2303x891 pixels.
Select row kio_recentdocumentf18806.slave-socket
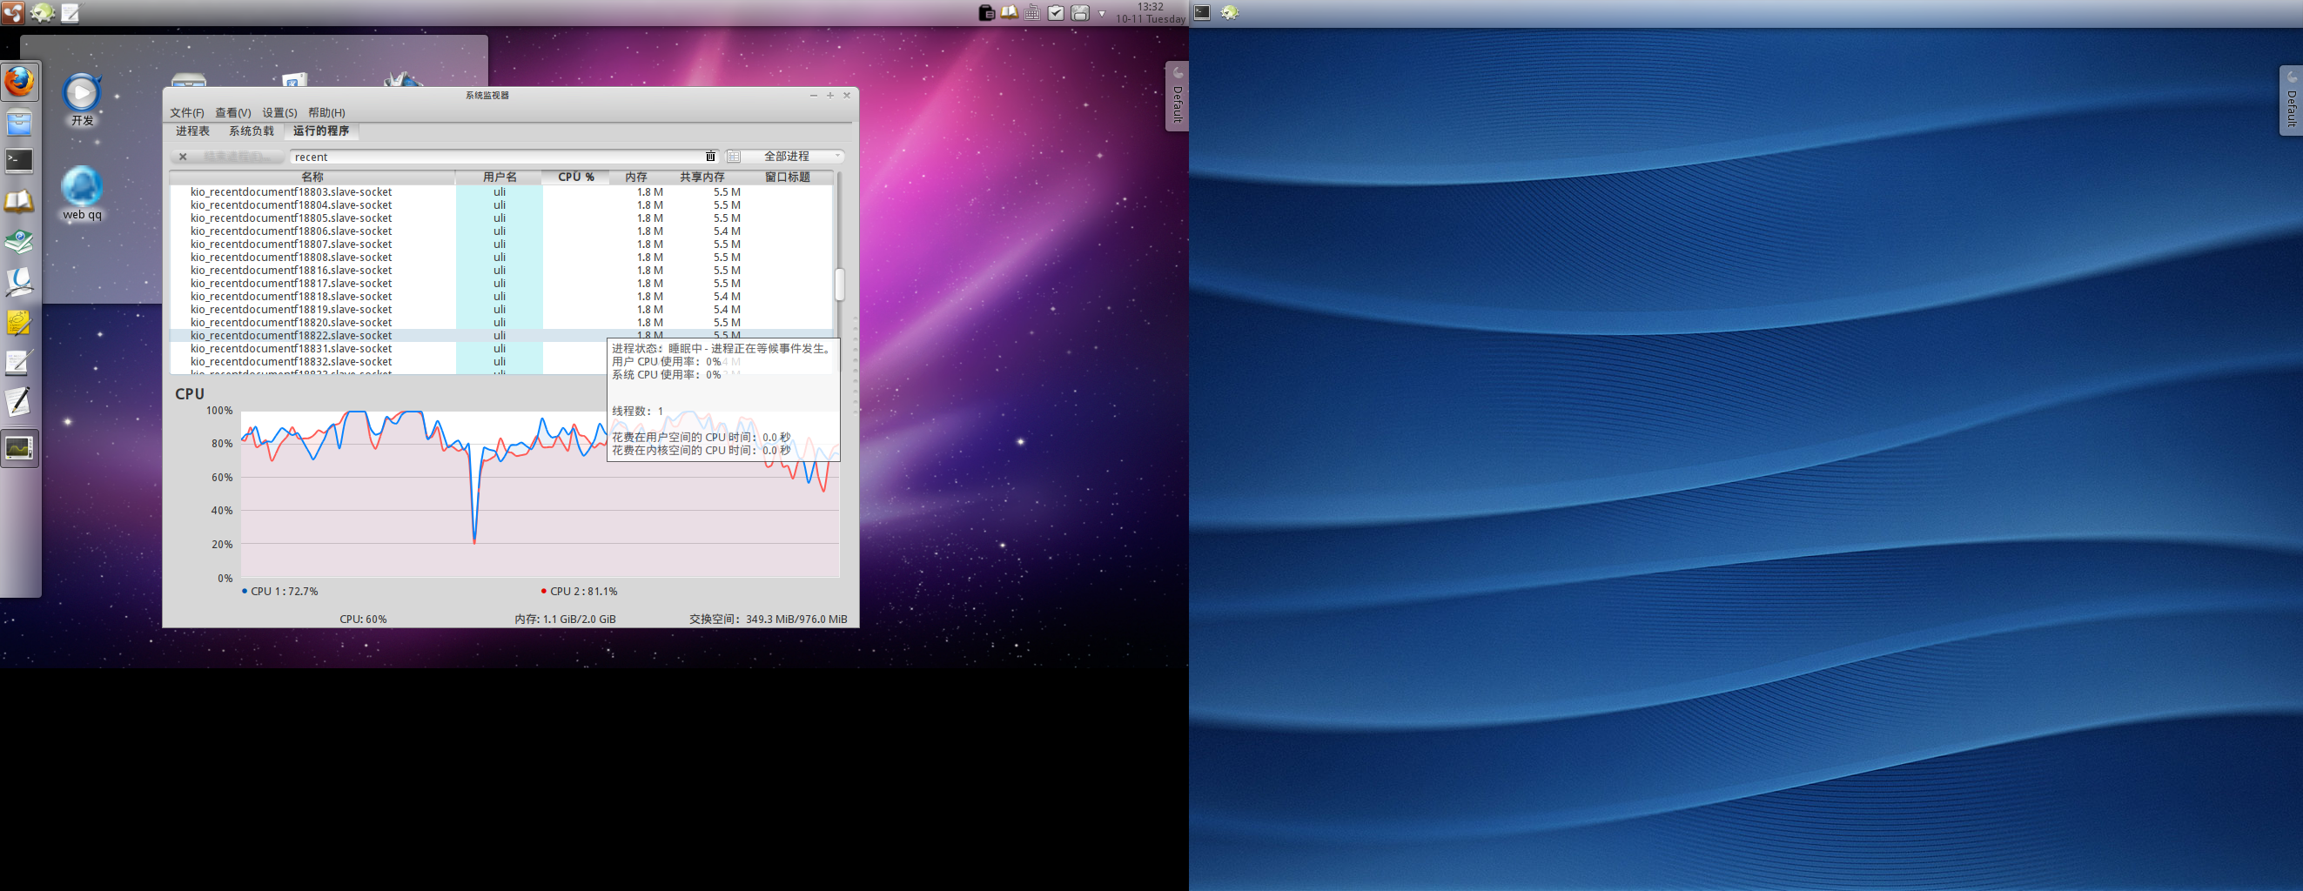[501, 231]
